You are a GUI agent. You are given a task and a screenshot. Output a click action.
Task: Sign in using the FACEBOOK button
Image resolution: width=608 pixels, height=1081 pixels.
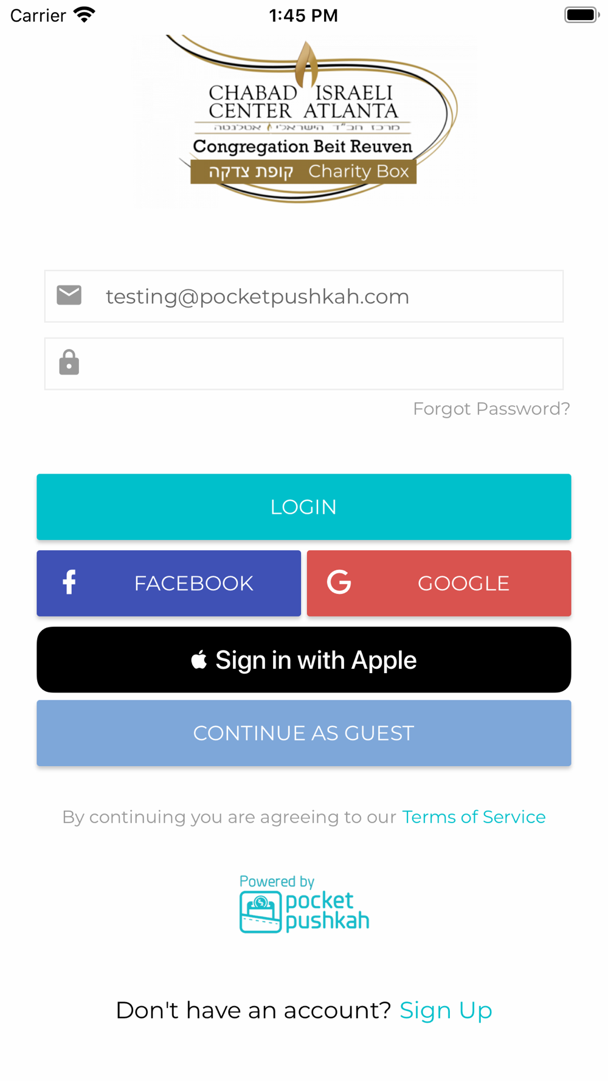pyautogui.click(x=168, y=583)
